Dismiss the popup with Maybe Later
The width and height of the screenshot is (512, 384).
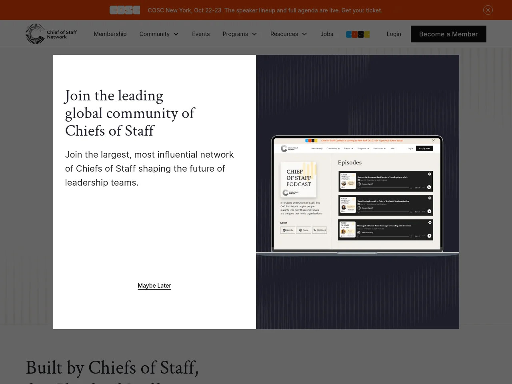(154, 286)
